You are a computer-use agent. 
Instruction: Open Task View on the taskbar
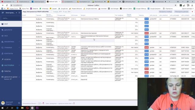pyautogui.click(x=12, y=108)
